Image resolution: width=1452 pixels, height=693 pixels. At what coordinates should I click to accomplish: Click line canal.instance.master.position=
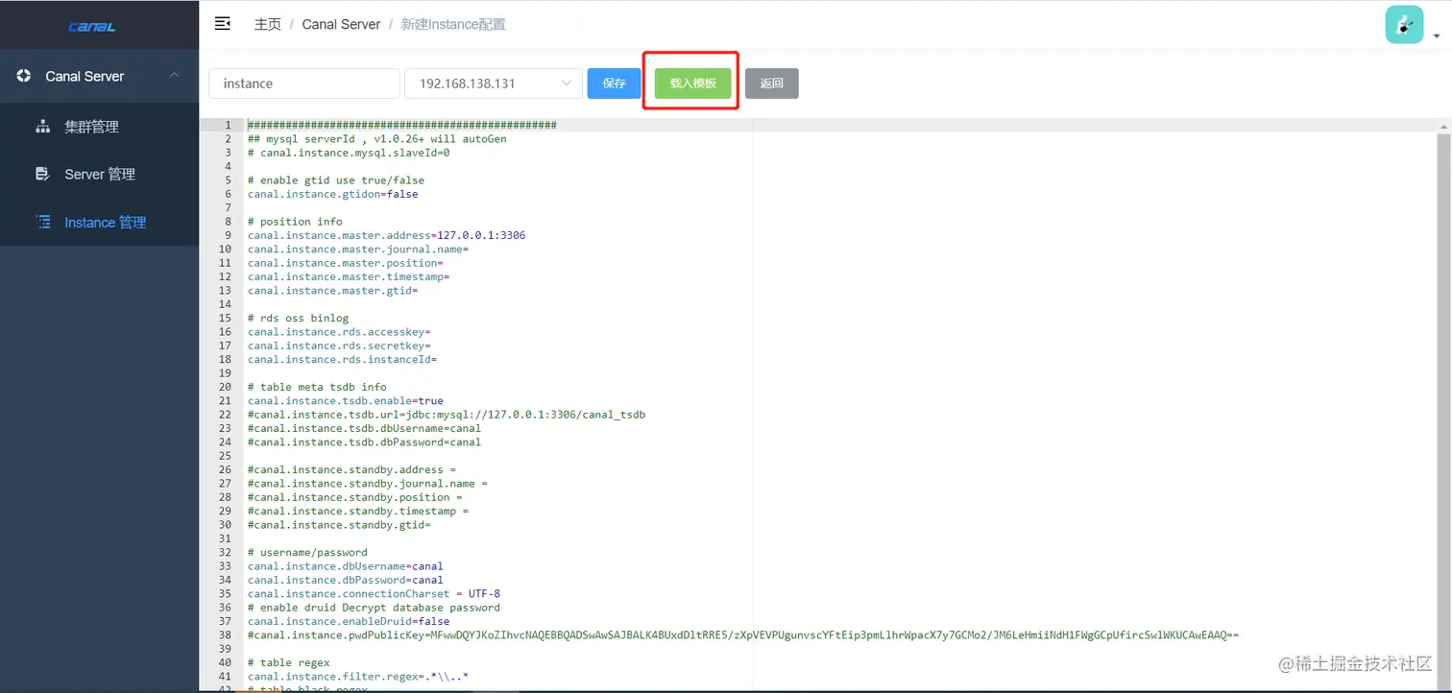[x=345, y=263]
